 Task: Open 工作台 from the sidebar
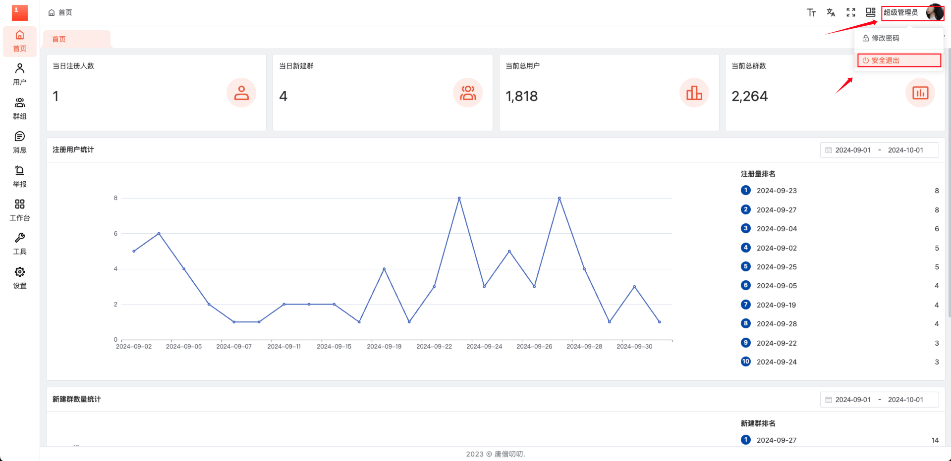click(20, 210)
